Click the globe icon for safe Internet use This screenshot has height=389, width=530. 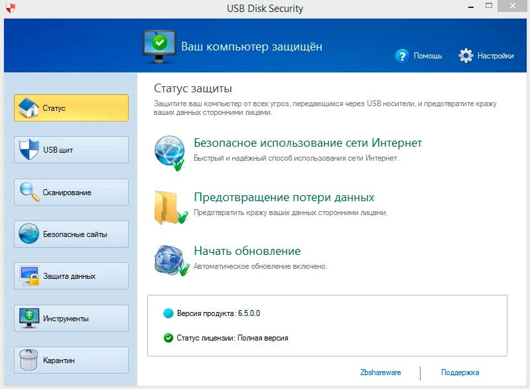(x=170, y=153)
